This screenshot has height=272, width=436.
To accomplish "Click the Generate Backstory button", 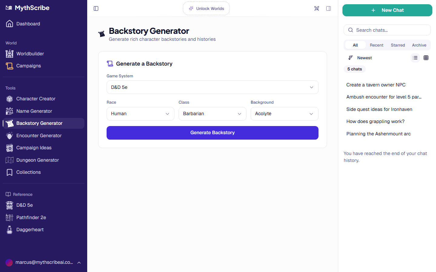I will click(x=212, y=133).
